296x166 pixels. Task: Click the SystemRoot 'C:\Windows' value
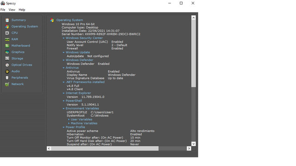99,116
